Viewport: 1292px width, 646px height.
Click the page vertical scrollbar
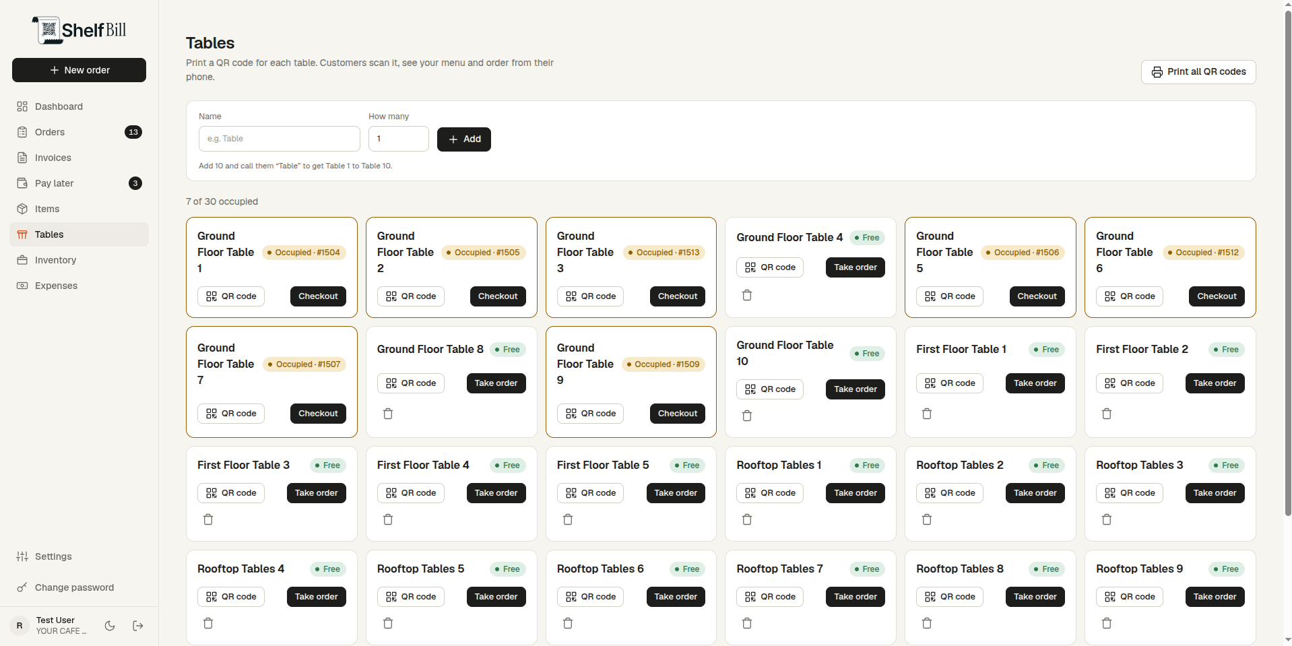(1287, 263)
